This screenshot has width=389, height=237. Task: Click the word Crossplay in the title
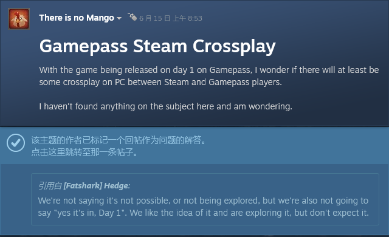[234, 47]
